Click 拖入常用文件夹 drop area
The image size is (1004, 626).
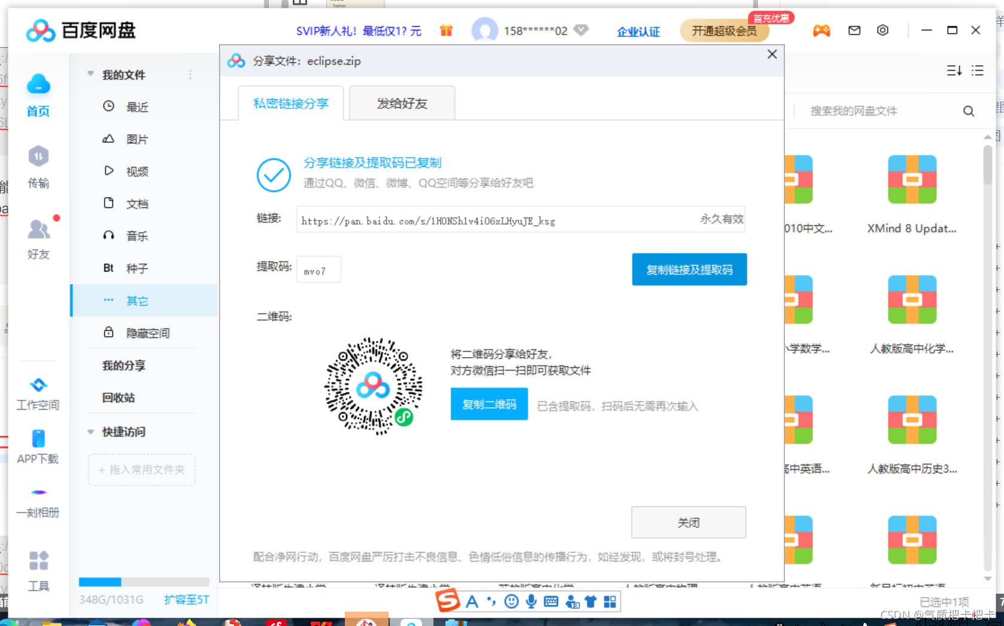point(142,470)
